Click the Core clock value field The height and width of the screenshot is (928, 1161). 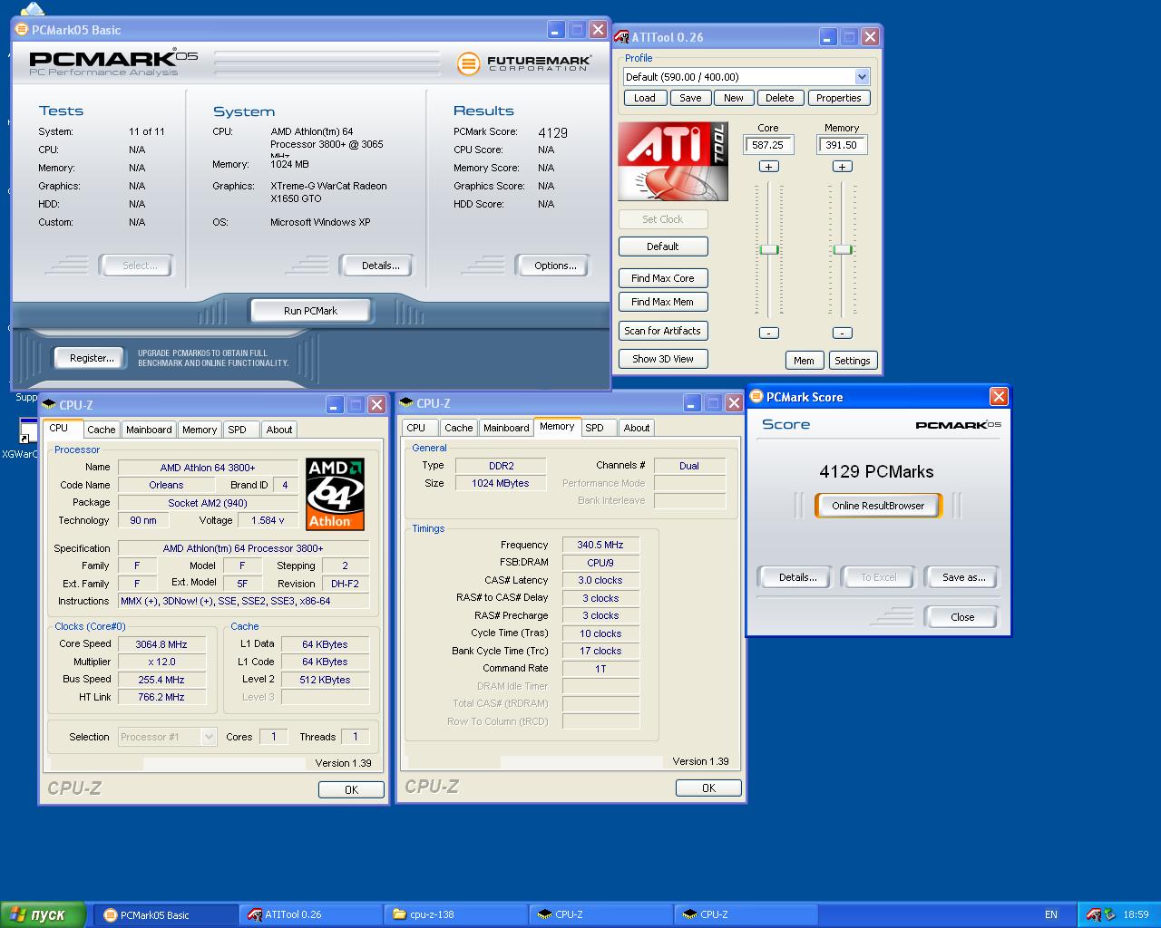(768, 145)
